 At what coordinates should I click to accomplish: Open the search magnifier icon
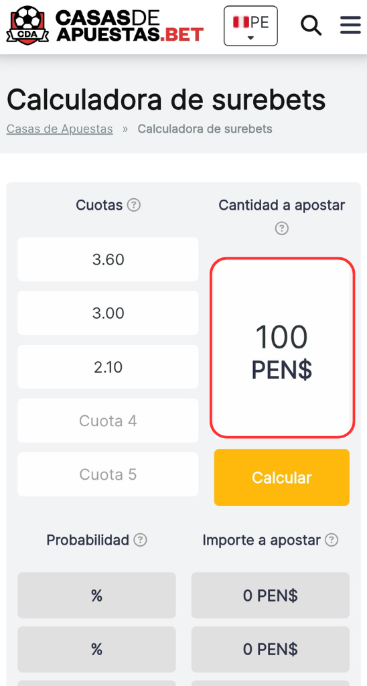(x=311, y=25)
